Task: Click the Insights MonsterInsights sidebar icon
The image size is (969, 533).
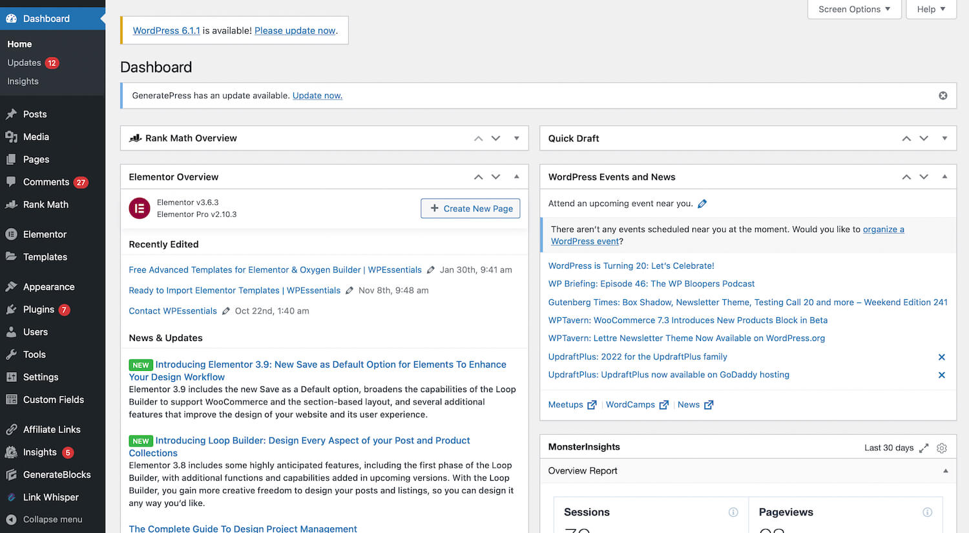Action: (x=12, y=452)
